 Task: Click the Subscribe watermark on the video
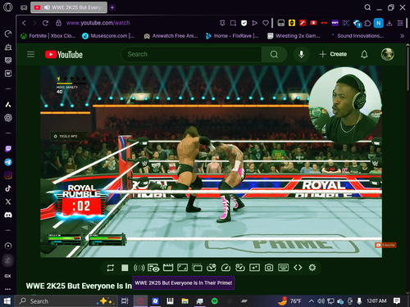tap(385, 245)
